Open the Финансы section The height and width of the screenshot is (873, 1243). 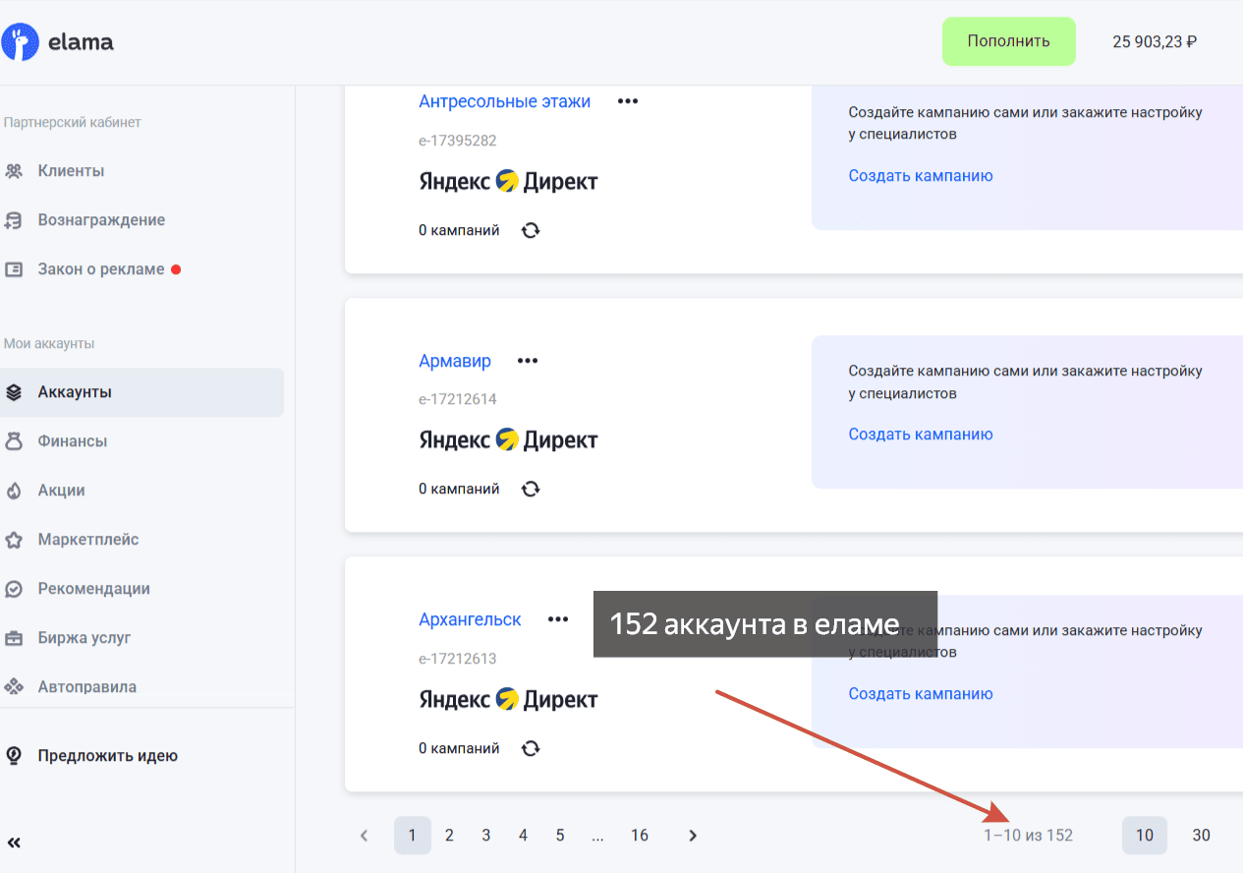click(x=73, y=441)
